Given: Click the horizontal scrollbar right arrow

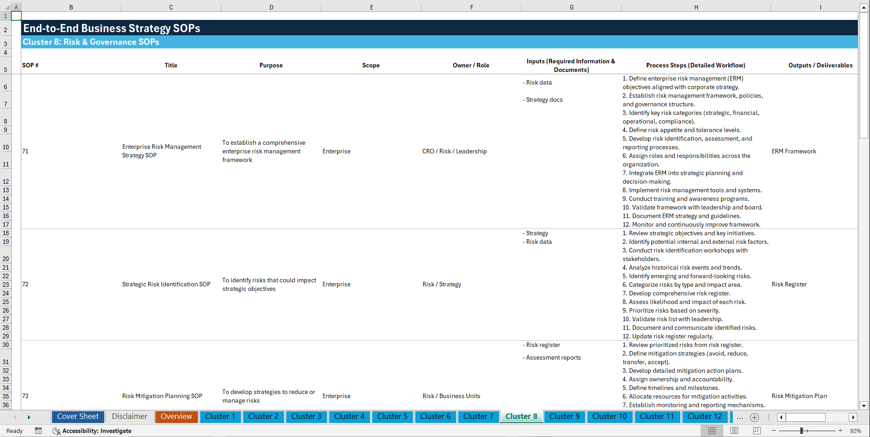Looking at the screenshot, I should 854,417.
